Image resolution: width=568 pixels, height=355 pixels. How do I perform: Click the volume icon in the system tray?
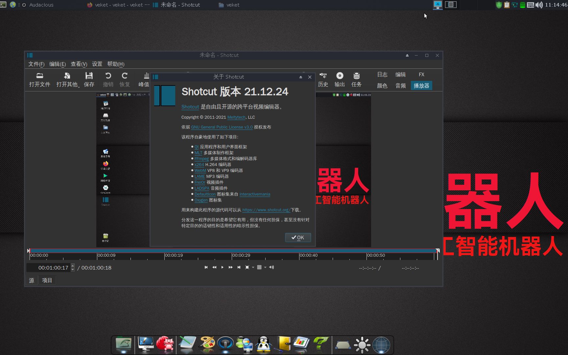point(539,5)
